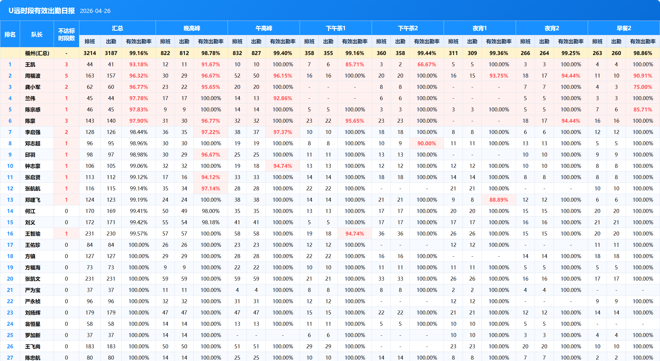Click the 夜宵1 group header
Viewport: 660px width, 361px height.
coord(480,28)
